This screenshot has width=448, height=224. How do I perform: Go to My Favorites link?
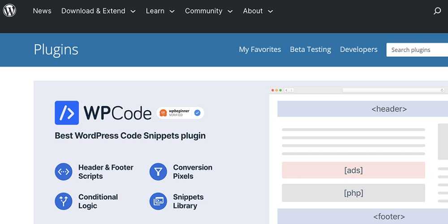(260, 49)
